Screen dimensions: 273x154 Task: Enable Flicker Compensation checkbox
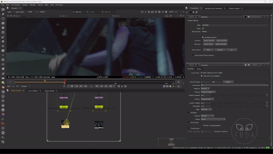point(202,125)
